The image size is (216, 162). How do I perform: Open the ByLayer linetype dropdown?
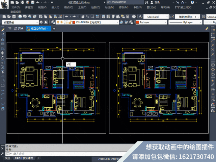point(200,22)
